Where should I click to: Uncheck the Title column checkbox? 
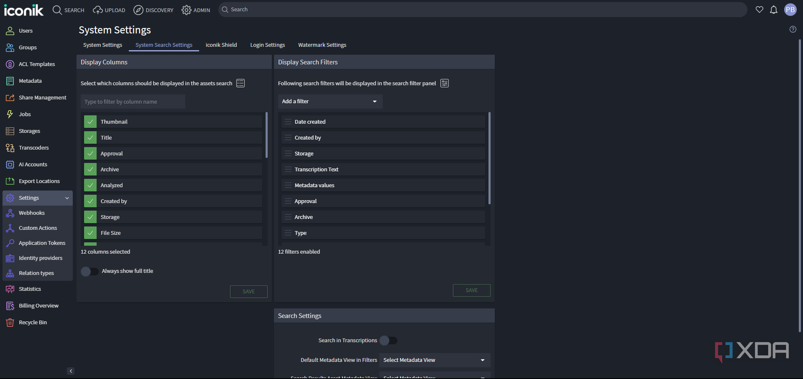click(x=90, y=137)
